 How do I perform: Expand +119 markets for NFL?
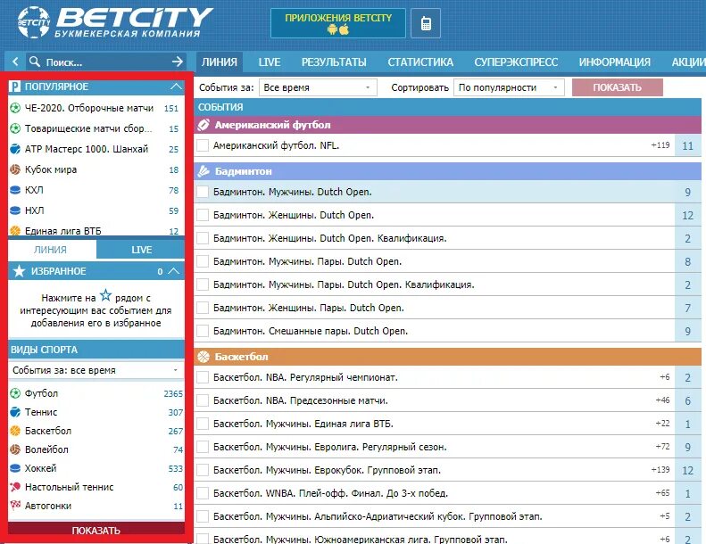click(660, 145)
